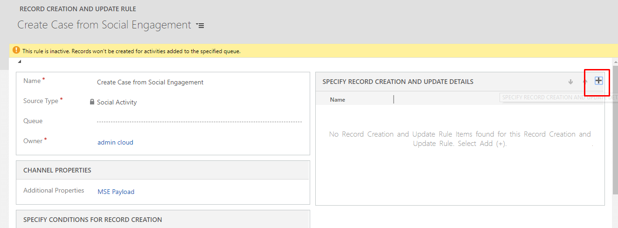Click the lock icon beside Social Activity

[92, 102]
